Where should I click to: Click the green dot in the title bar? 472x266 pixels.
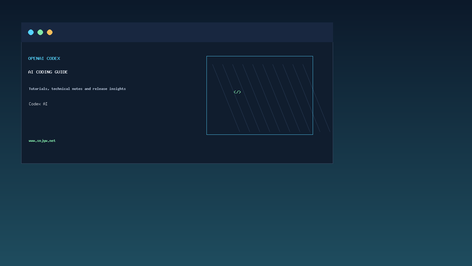(x=40, y=32)
